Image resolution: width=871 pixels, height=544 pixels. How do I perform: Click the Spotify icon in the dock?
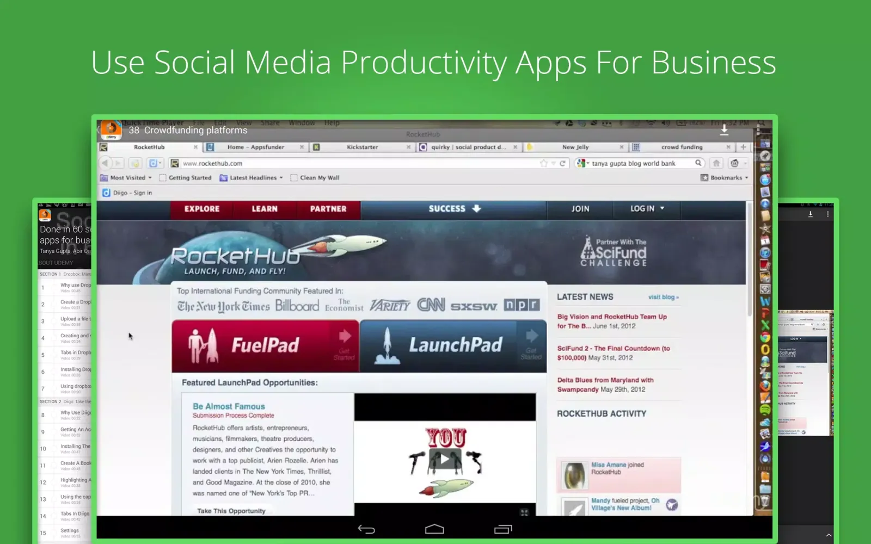765,410
